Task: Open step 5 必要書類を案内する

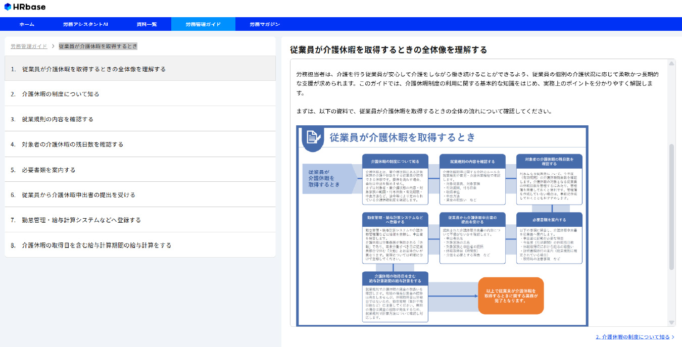Action: 48,170
